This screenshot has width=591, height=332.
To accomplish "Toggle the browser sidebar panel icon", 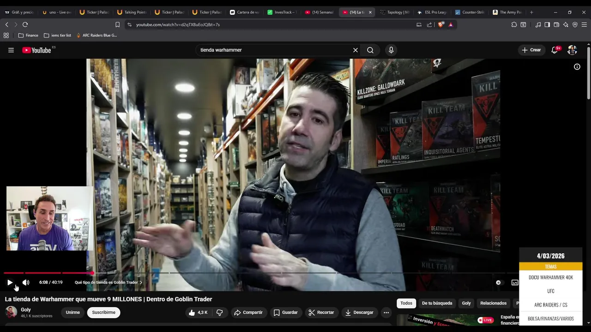I will (547, 24).
